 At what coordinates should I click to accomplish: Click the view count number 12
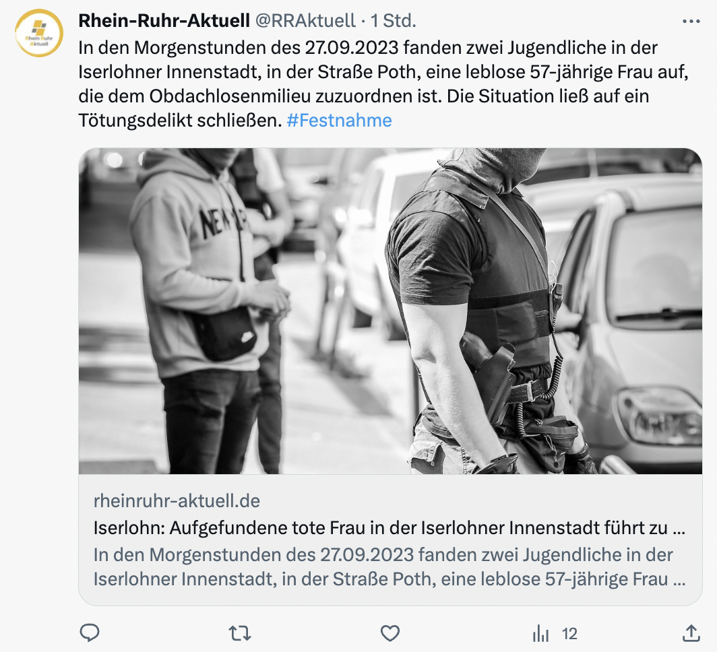pos(569,634)
